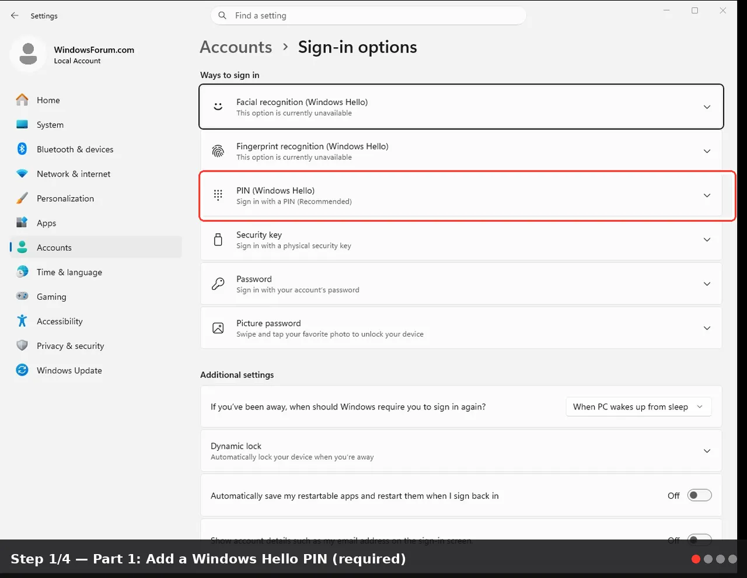Toggle show account details switch
747x578 pixels.
tap(699, 539)
